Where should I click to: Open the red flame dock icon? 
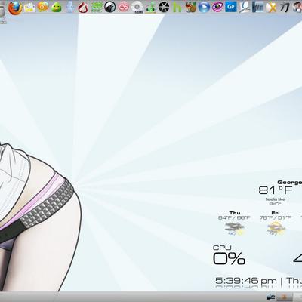pyautogui.click(x=83, y=8)
